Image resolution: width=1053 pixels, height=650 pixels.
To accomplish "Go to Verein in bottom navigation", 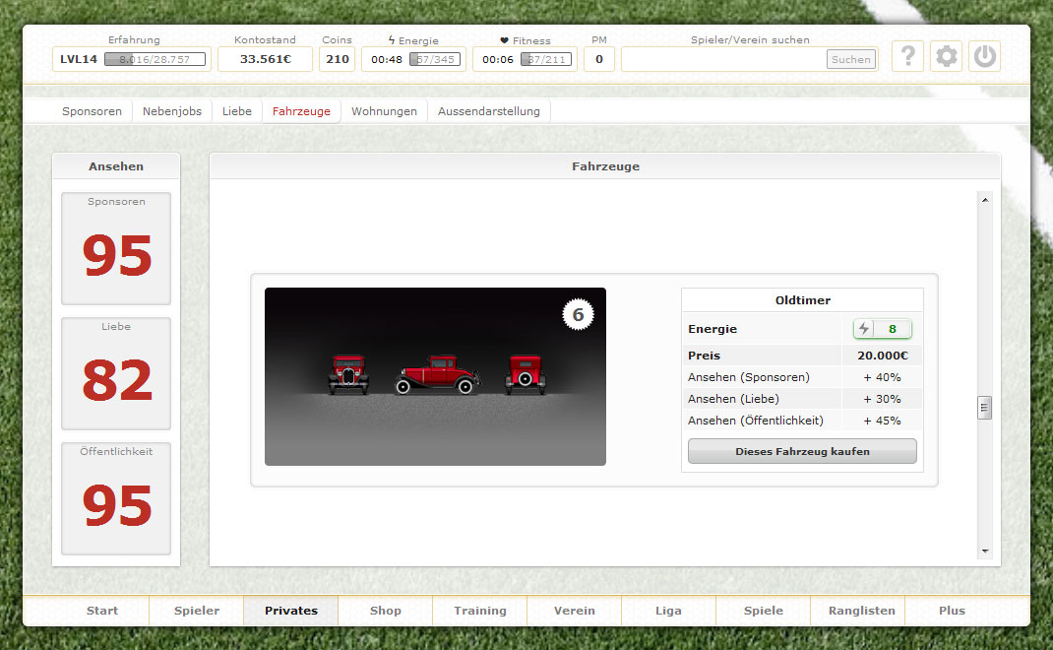I will pos(574,611).
